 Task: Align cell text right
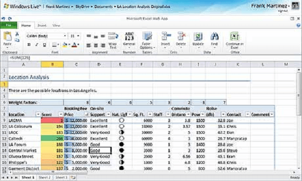click(x=103, y=45)
